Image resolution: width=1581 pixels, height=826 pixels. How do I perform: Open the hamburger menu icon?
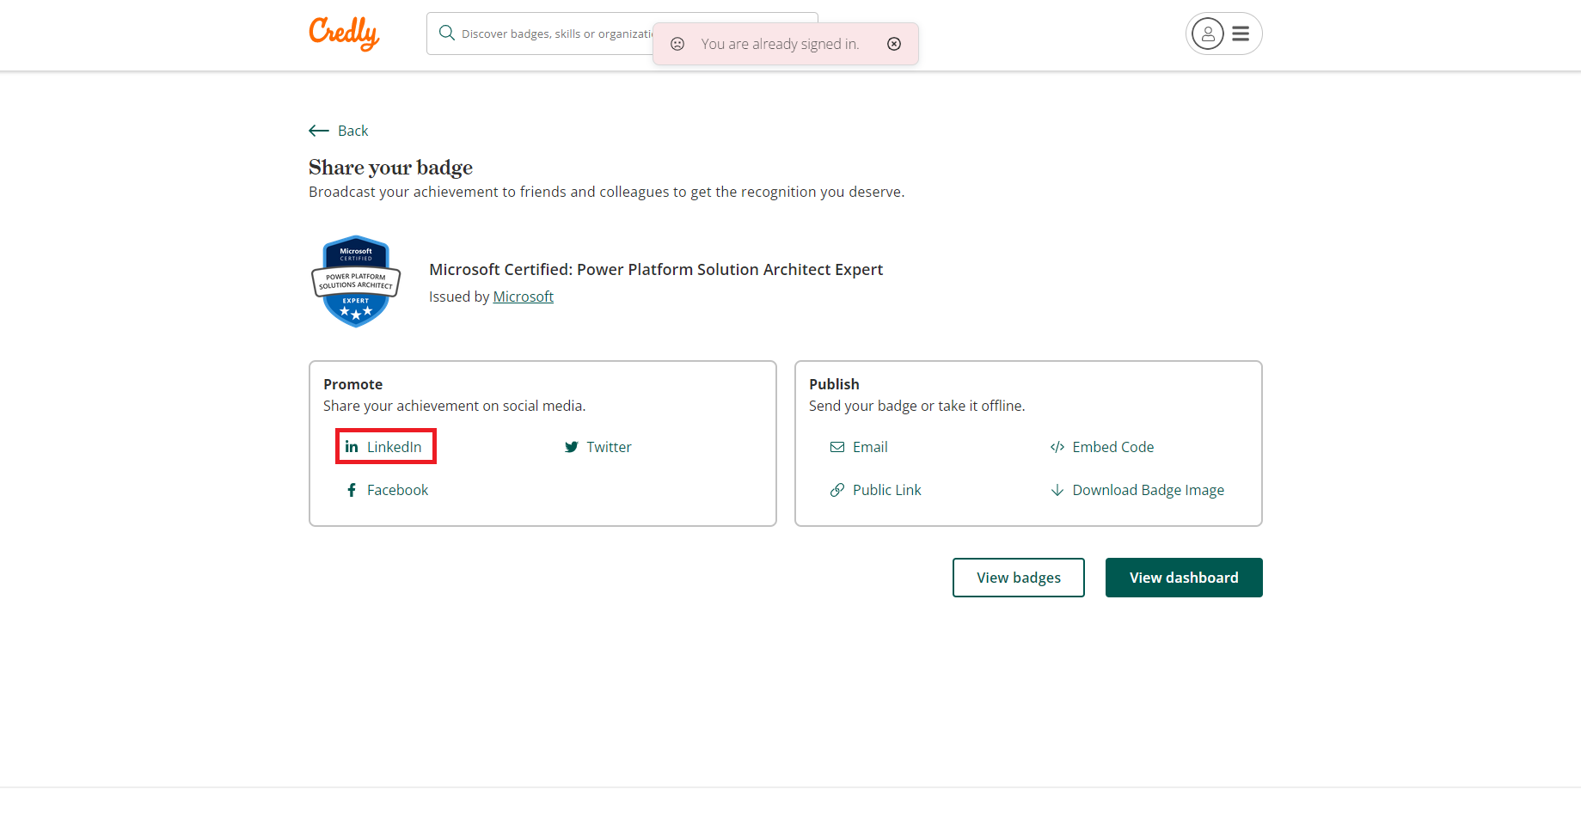(1241, 34)
